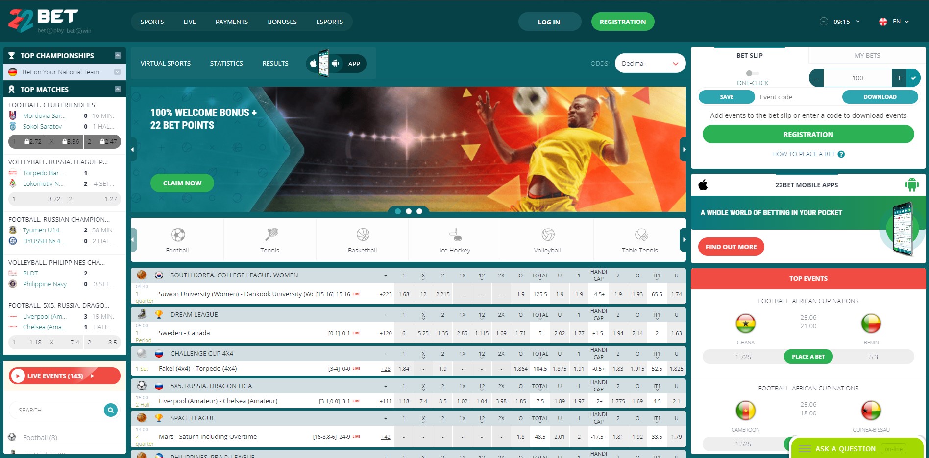Switch to the My Bets tab

click(x=867, y=55)
